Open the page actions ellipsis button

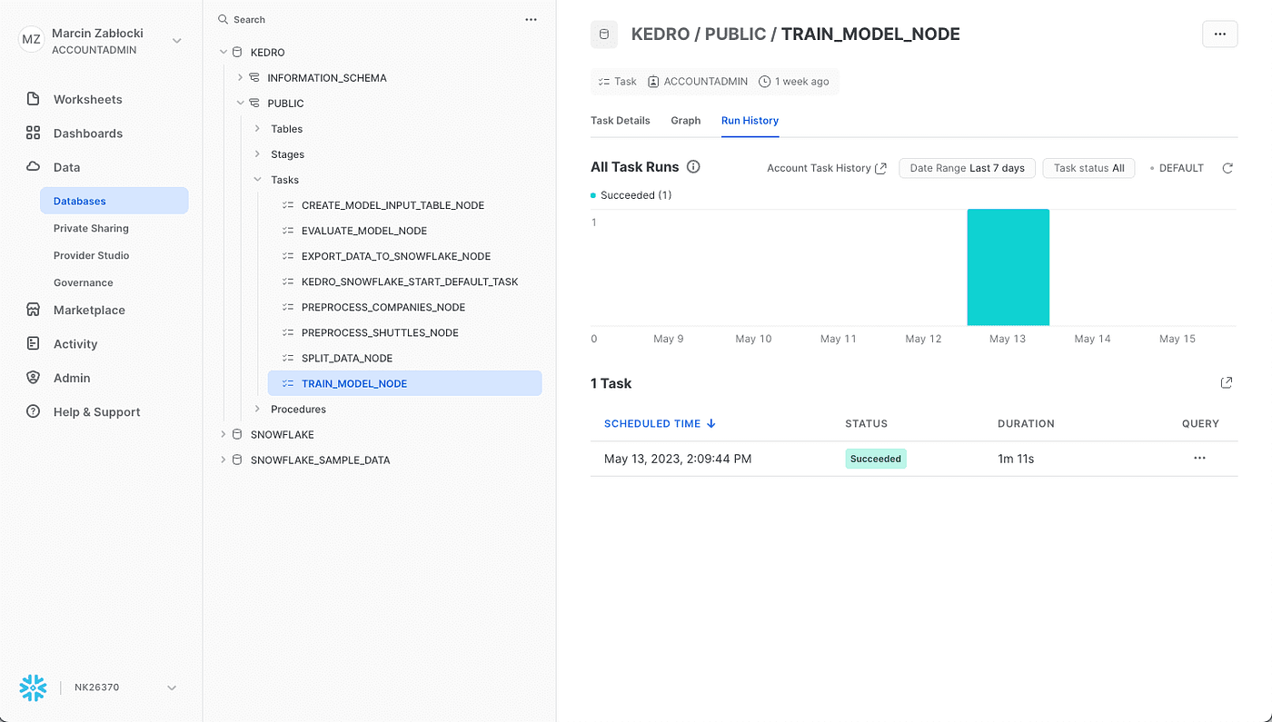[x=1219, y=35]
